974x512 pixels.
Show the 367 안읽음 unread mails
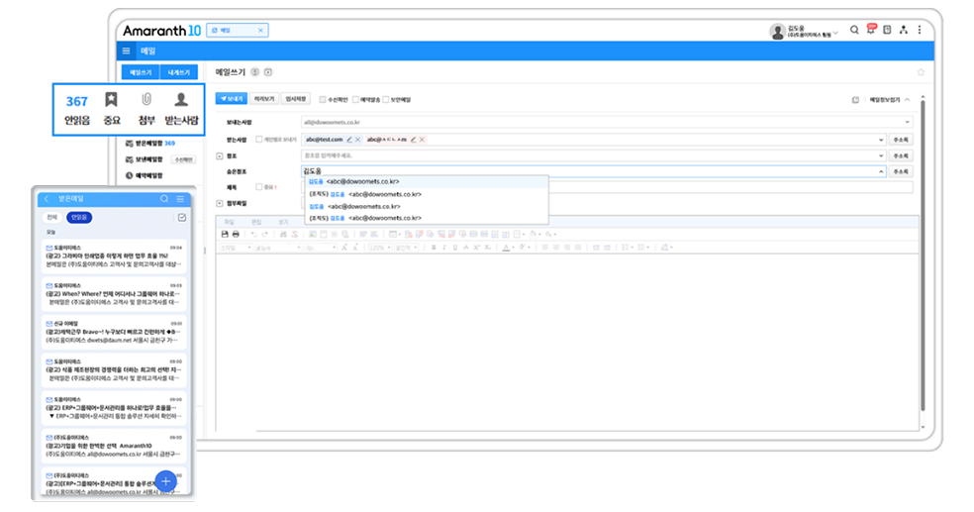click(77, 109)
